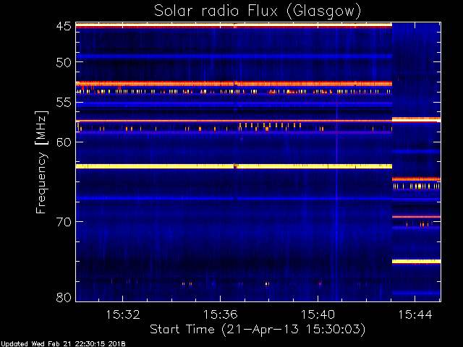Click the 55 frequency tick label
463x347 pixels.
(x=64, y=103)
